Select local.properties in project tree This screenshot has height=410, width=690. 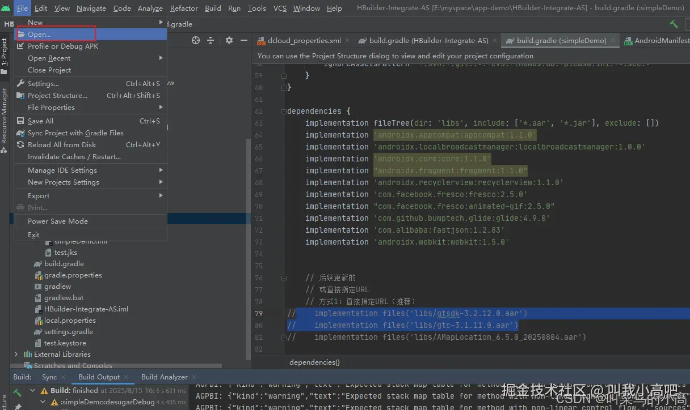(70, 320)
